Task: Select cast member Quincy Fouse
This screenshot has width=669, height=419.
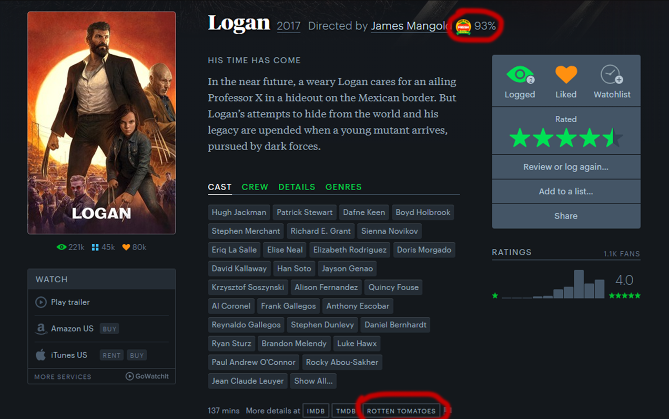Action: pos(393,287)
